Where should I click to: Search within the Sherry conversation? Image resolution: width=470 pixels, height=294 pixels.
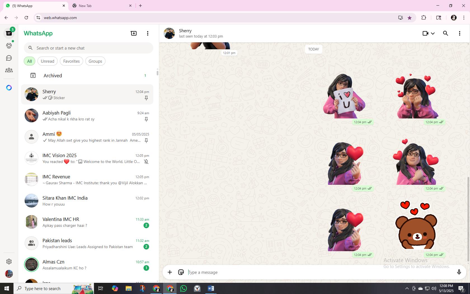pyautogui.click(x=446, y=33)
